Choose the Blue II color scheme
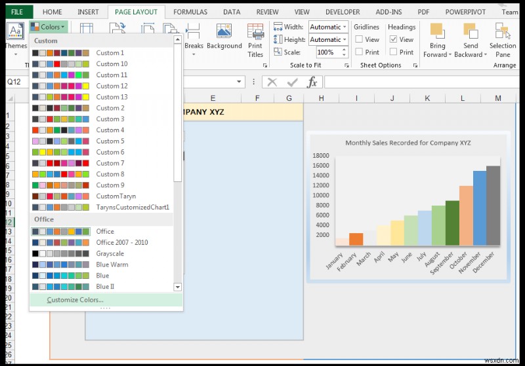This screenshot has width=525, height=366. click(x=102, y=287)
